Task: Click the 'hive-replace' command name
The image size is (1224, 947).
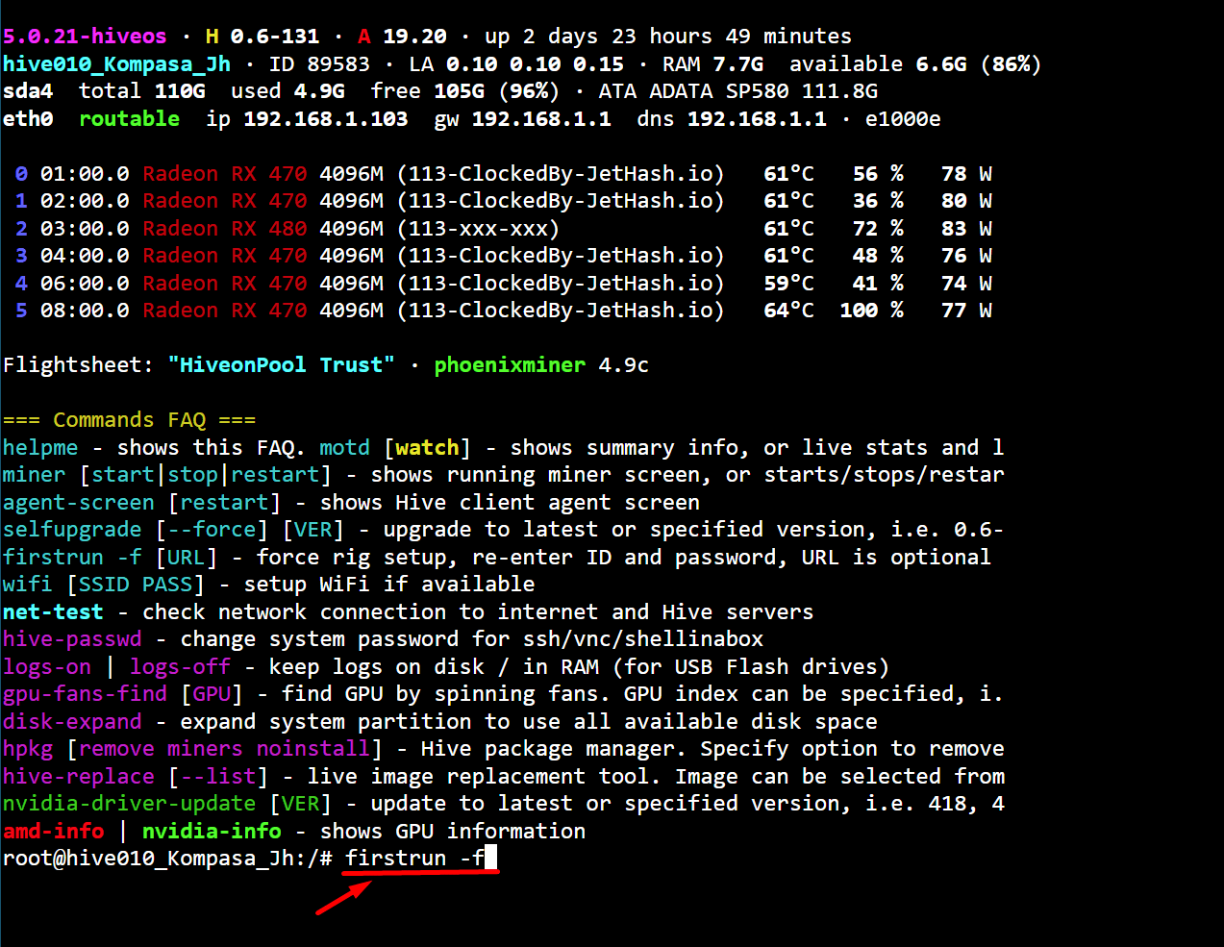Action: click(79, 776)
